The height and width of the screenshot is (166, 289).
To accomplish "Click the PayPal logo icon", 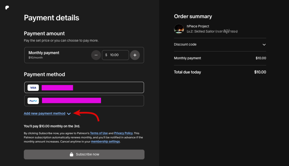I will [33, 101].
